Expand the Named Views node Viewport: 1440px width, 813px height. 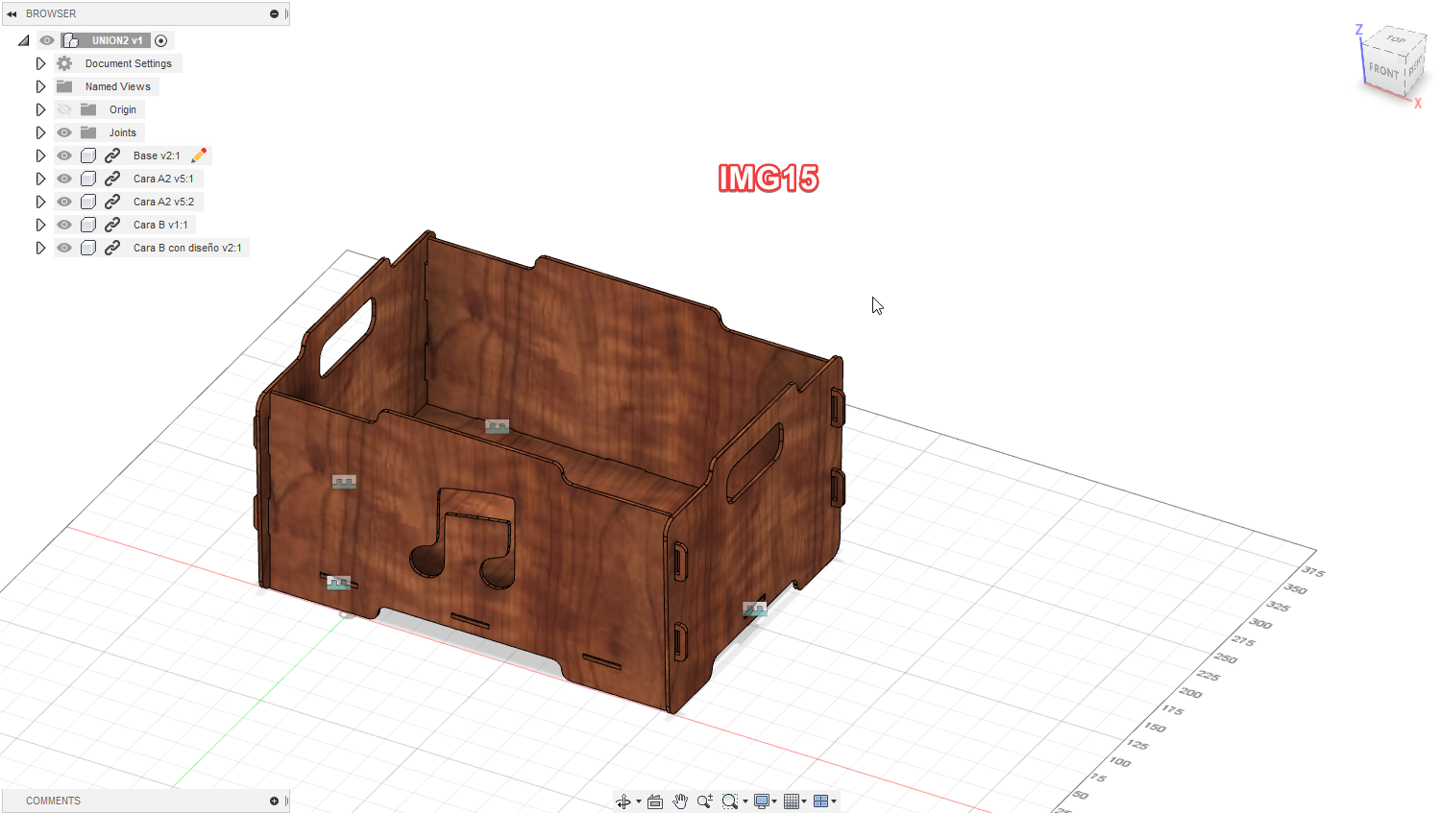click(40, 86)
